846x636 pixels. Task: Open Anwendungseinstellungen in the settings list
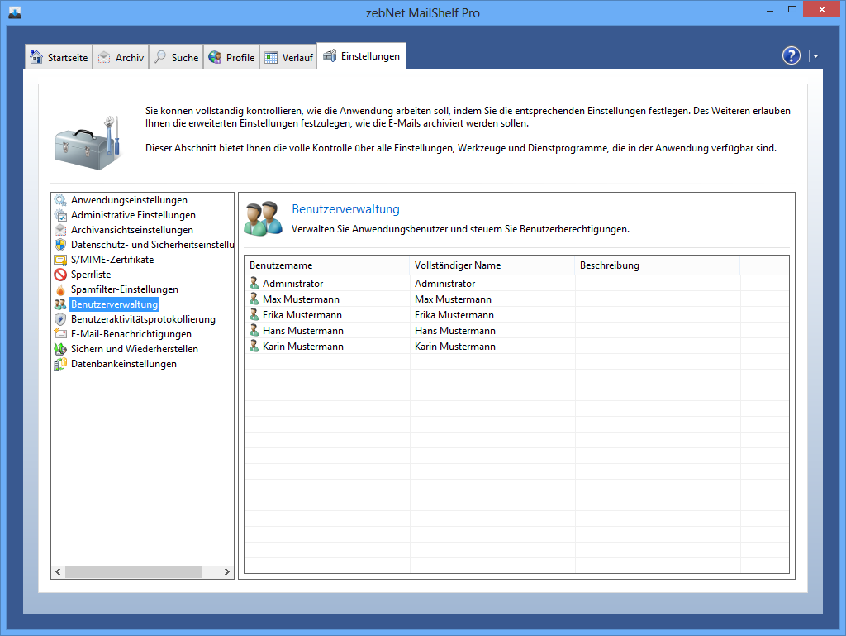129,200
